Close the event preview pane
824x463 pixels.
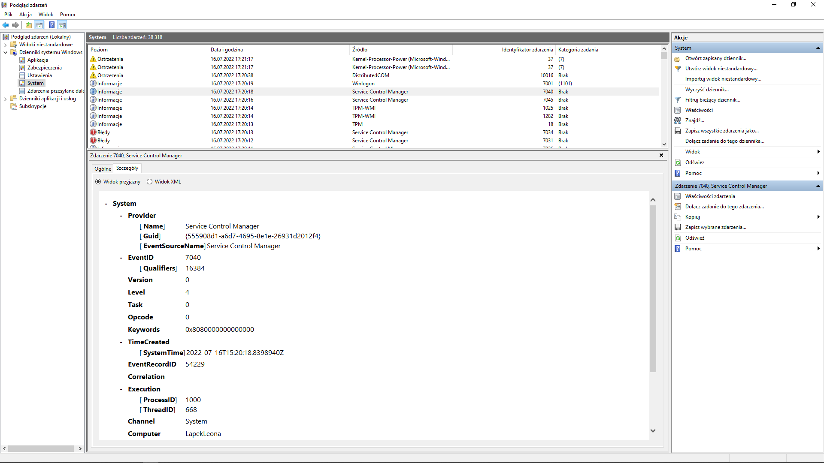tap(661, 155)
